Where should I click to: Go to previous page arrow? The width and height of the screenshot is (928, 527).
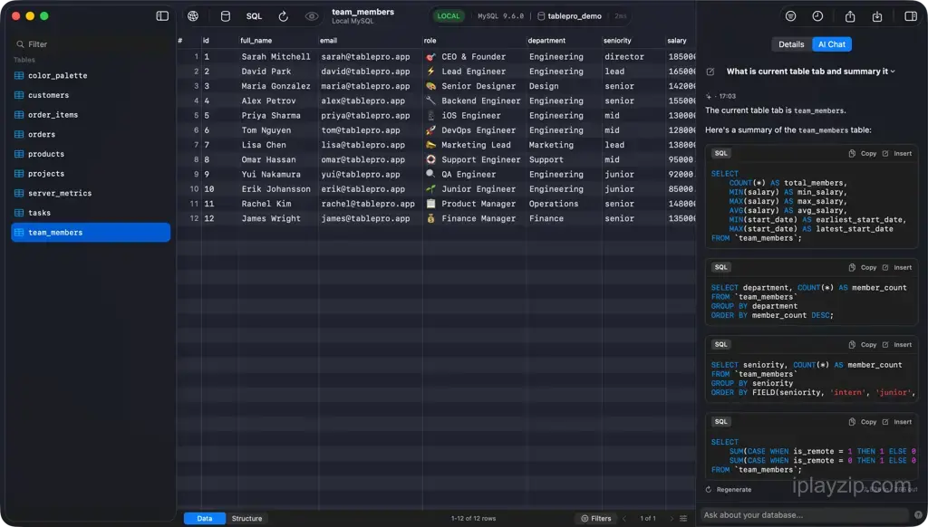point(624,518)
